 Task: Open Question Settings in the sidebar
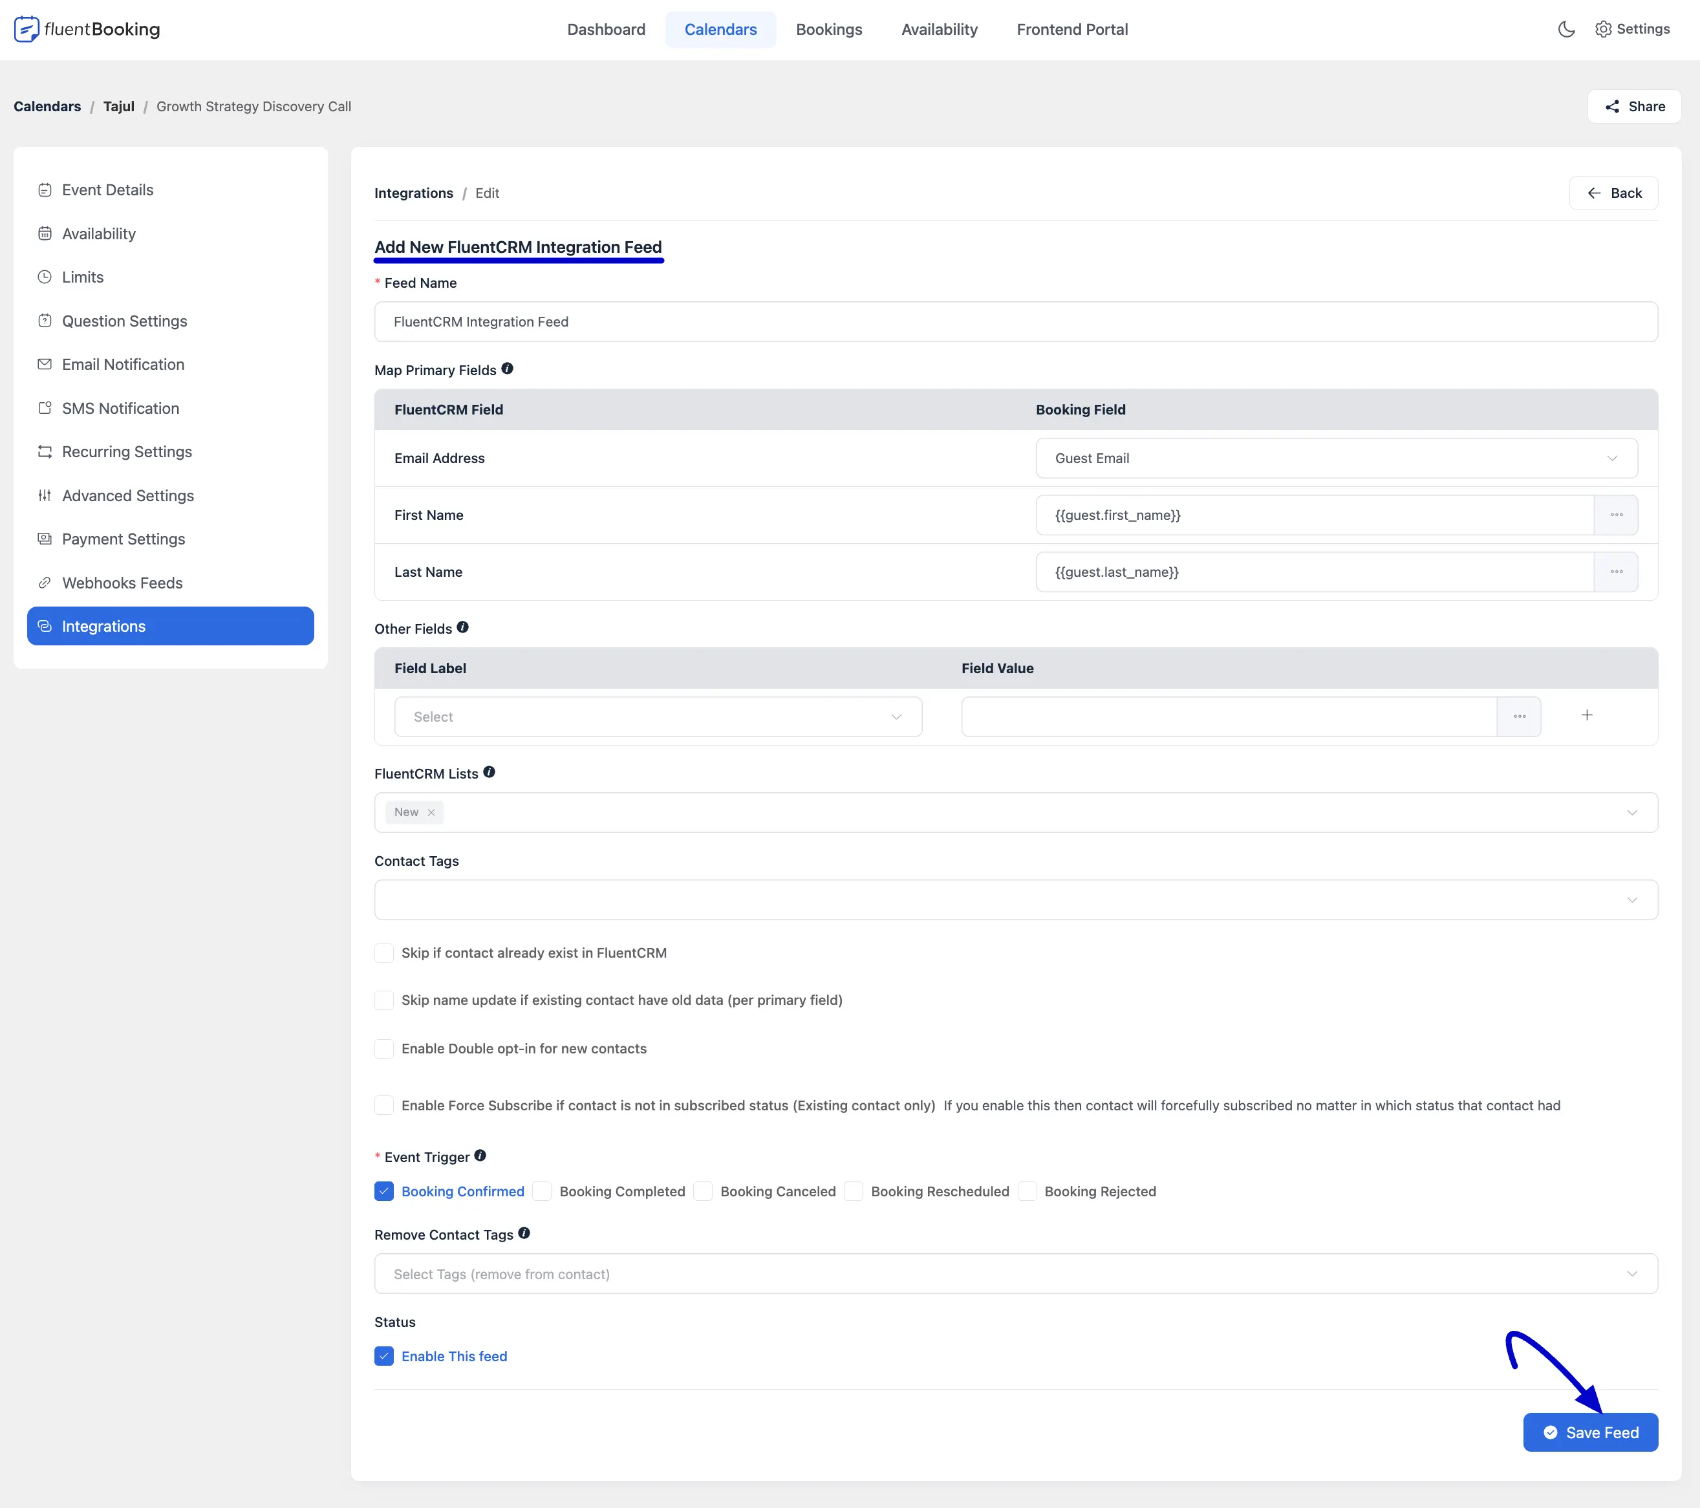[171, 321]
